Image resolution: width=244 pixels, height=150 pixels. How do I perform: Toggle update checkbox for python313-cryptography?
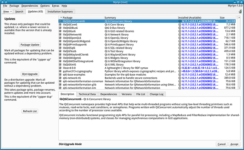(x=60, y=71)
